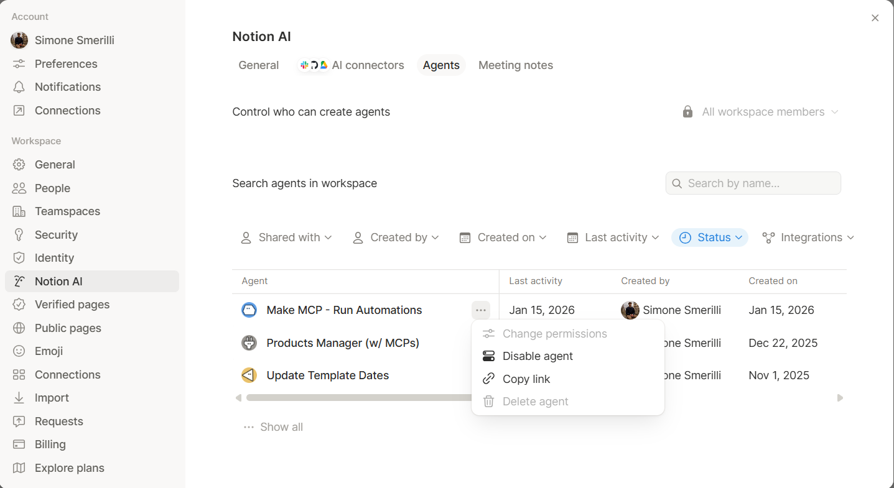Open Teamspaces settings from sidebar
The height and width of the screenshot is (488, 894).
click(67, 211)
